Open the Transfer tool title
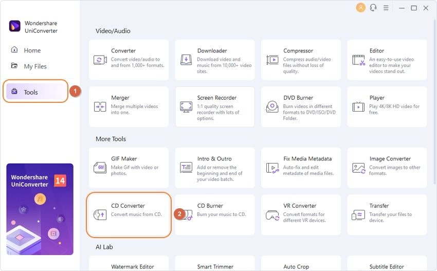437x271 pixels. click(379, 206)
